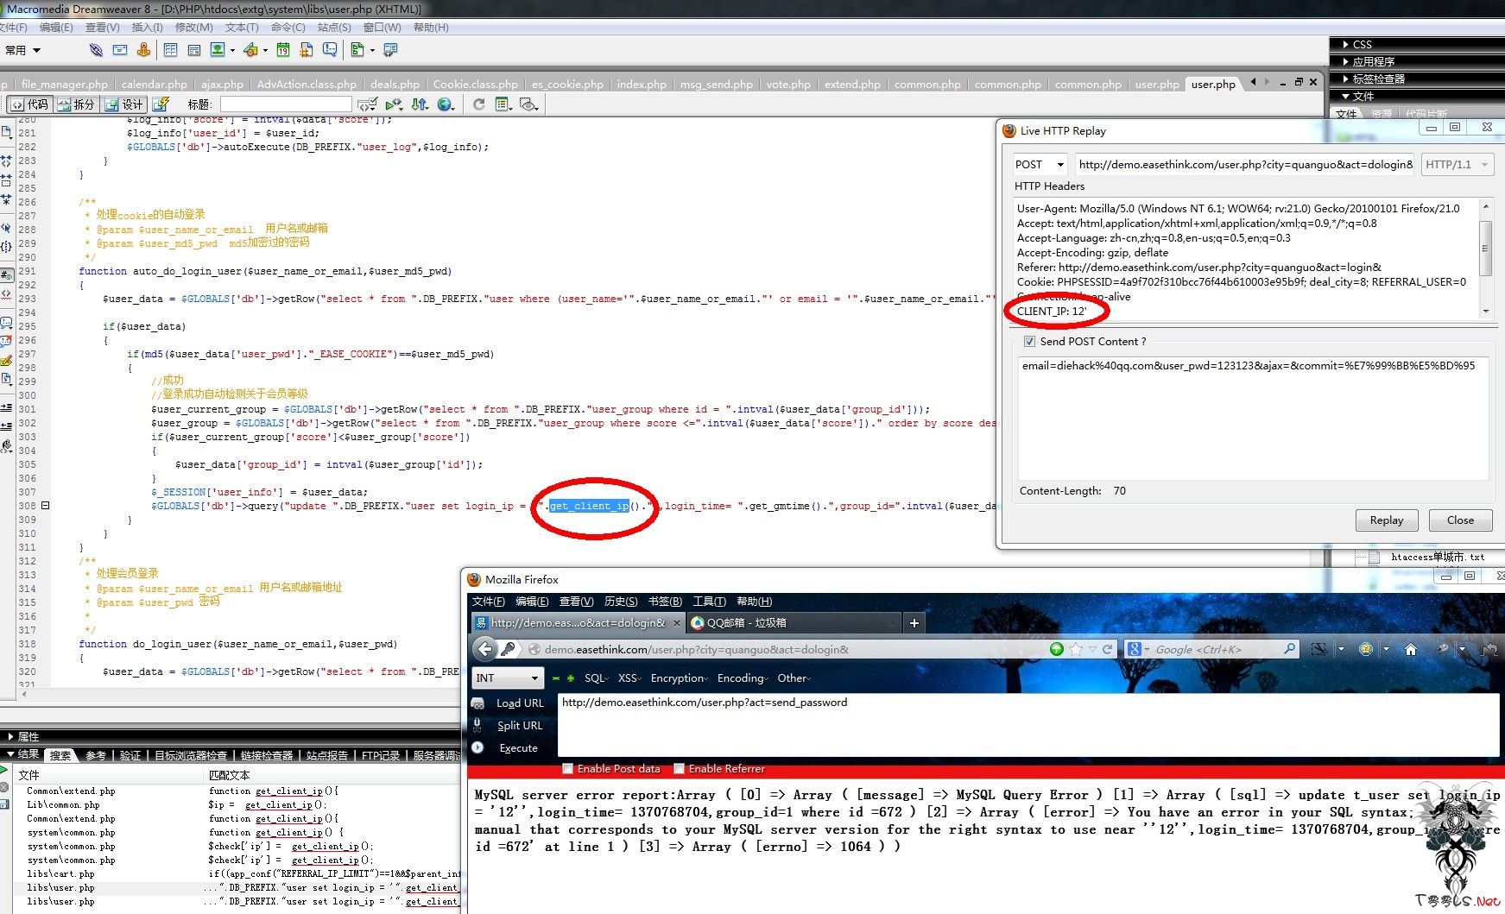Image resolution: width=1505 pixels, height=914 pixels.
Task: Click the Insert Date calendar icon
Action: [x=282, y=50]
